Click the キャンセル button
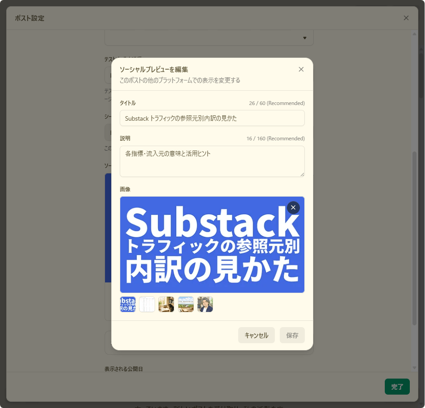425x408 pixels. tap(256, 335)
